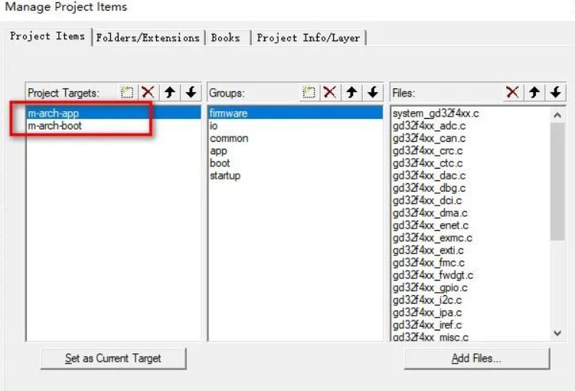Screen dimensions: 575x391
Task: Move group down using Groups arrow icon
Action: (x=373, y=92)
